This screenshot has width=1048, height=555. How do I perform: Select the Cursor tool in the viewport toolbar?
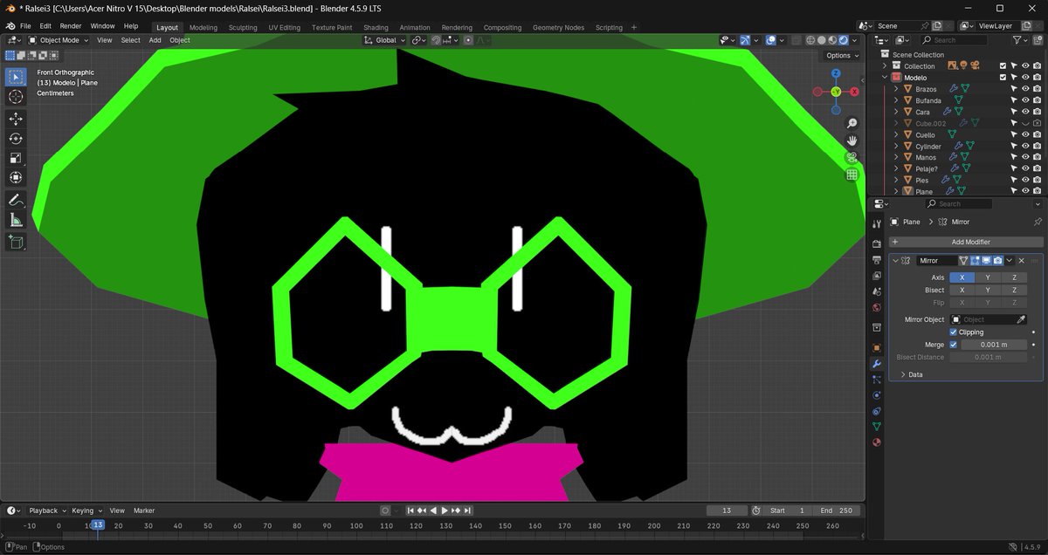click(16, 96)
